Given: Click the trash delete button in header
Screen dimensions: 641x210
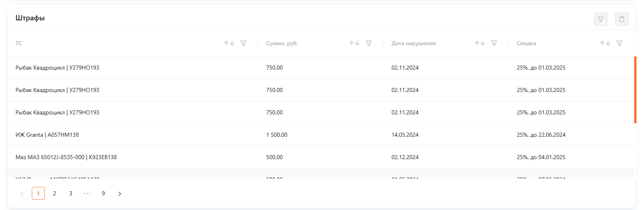Looking at the screenshot, I should [x=622, y=19].
